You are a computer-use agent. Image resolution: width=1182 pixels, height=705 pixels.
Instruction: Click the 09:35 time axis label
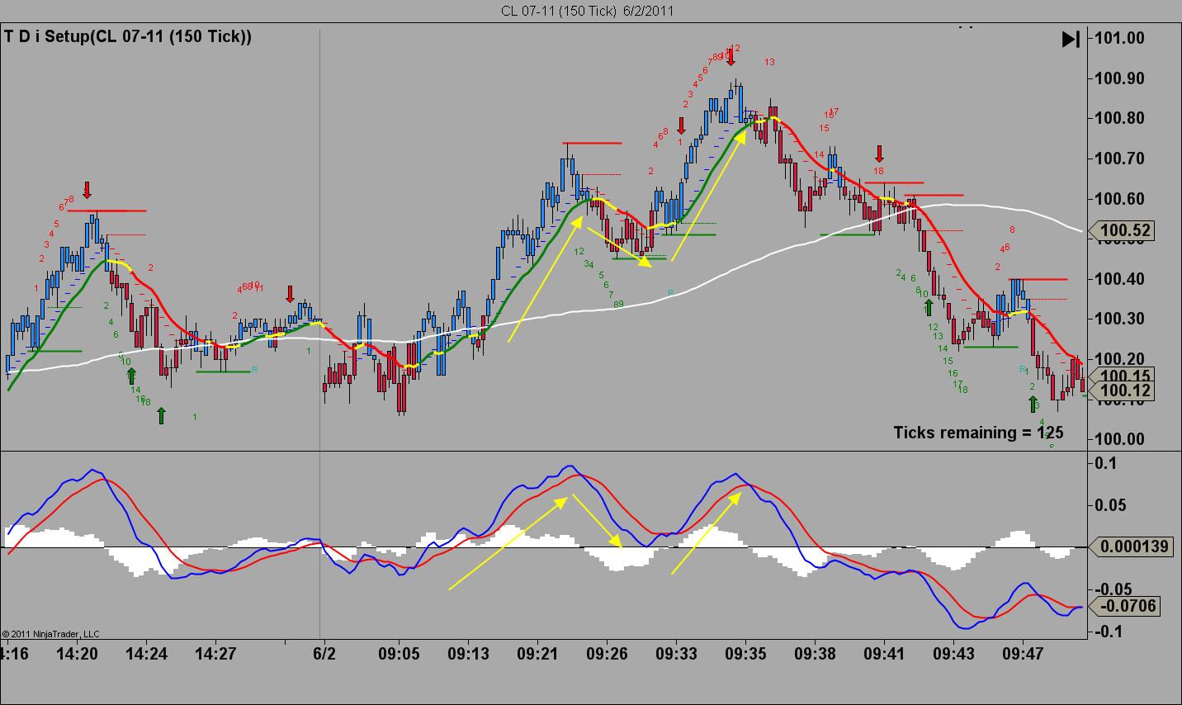[x=745, y=654]
